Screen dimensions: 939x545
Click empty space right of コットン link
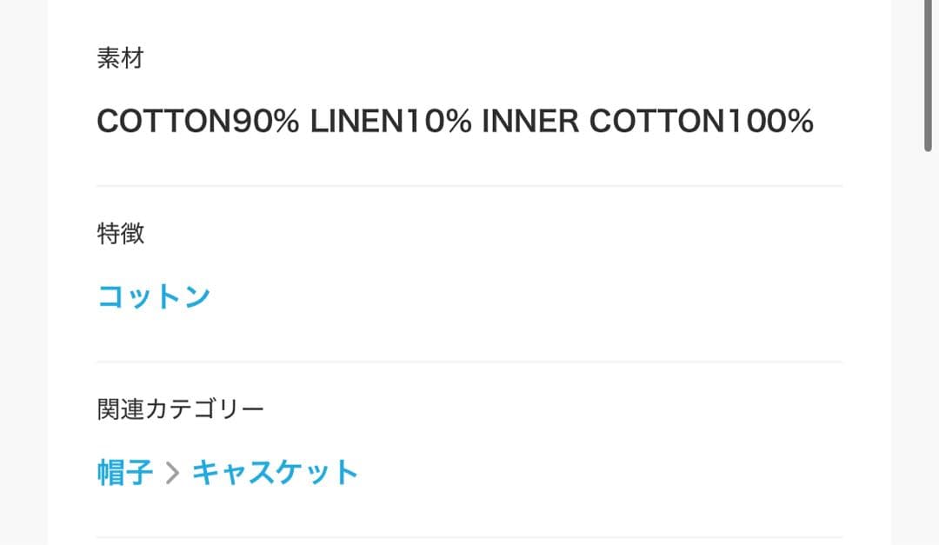tap(522, 296)
